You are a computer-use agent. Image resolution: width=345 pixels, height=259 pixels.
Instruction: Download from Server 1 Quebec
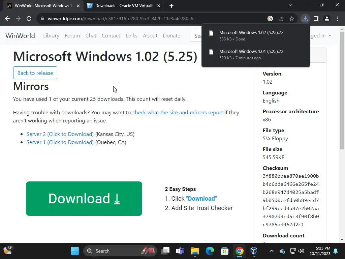(x=60, y=142)
